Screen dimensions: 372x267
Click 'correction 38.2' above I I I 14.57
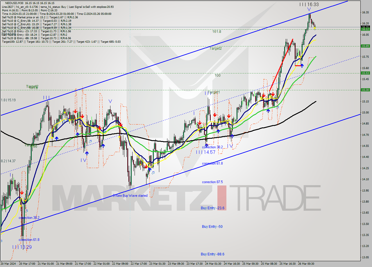point(212,147)
